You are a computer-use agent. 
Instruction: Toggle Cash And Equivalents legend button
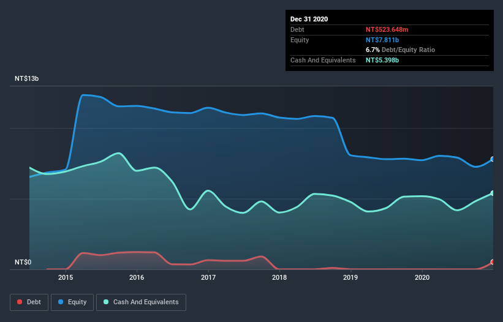pyautogui.click(x=141, y=302)
